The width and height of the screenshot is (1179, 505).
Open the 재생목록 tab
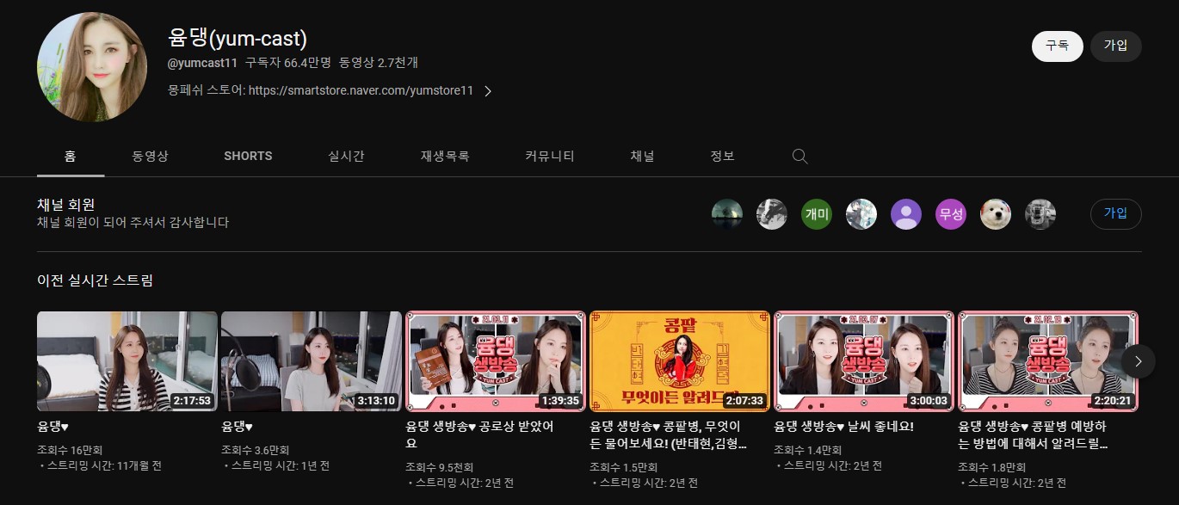(444, 156)
